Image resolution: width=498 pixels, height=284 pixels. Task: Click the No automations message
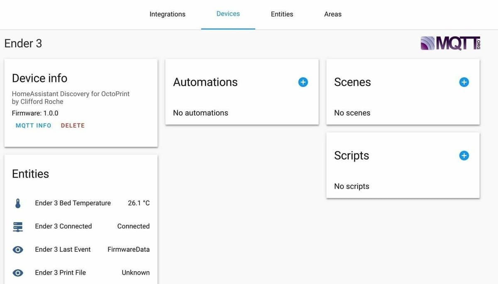pos(200,113)
